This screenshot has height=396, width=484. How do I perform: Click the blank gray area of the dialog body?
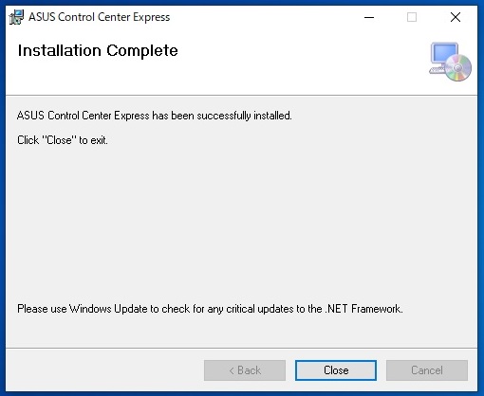tap(242, 221)
